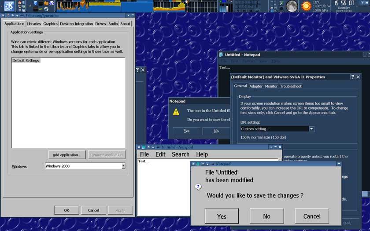Click OK in Wine configuration

point(67,210)
